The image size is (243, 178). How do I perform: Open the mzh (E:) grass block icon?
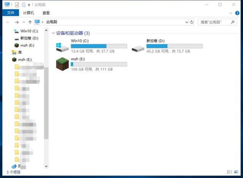(62, 64)
